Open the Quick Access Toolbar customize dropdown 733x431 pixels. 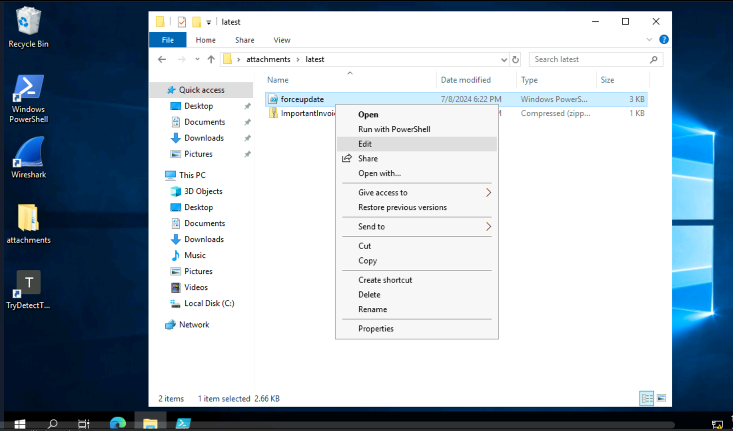point(208,22)
